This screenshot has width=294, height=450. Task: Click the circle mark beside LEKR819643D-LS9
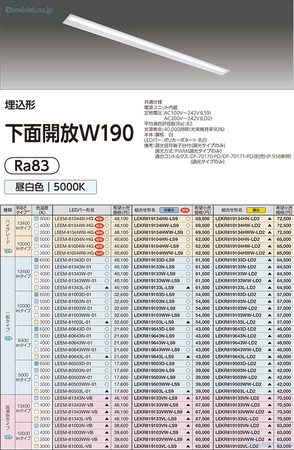[188, 329]
